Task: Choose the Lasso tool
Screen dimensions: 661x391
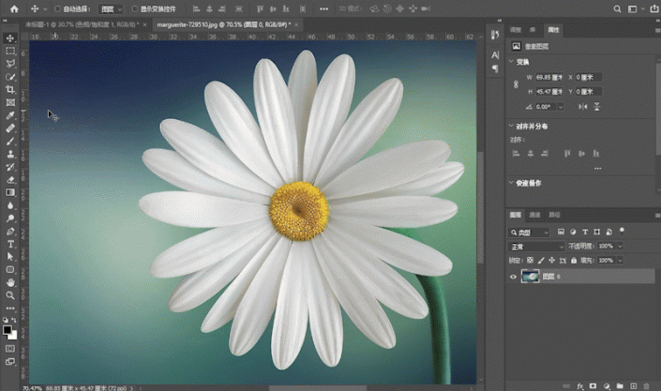Action: click(10, 64)
